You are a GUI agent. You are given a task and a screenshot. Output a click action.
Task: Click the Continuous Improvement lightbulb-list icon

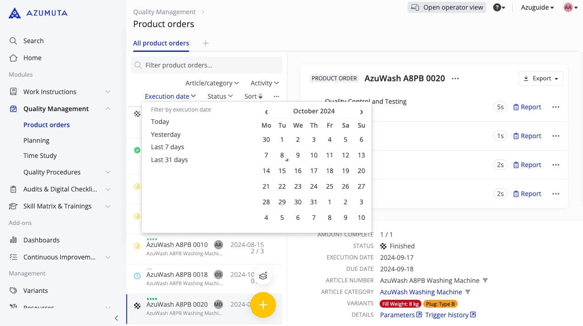(x=13, y=257)
